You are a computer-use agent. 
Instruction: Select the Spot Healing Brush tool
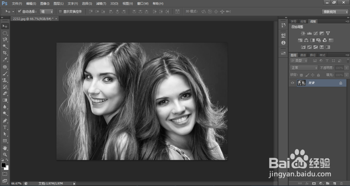click(5, 67)
